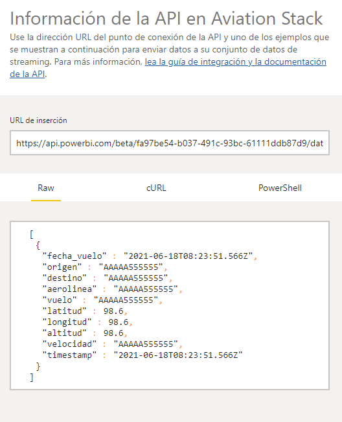Click the "aerolinea" line in JSON
The width and height of the screenshot is (342, 422).
(112, 289)
